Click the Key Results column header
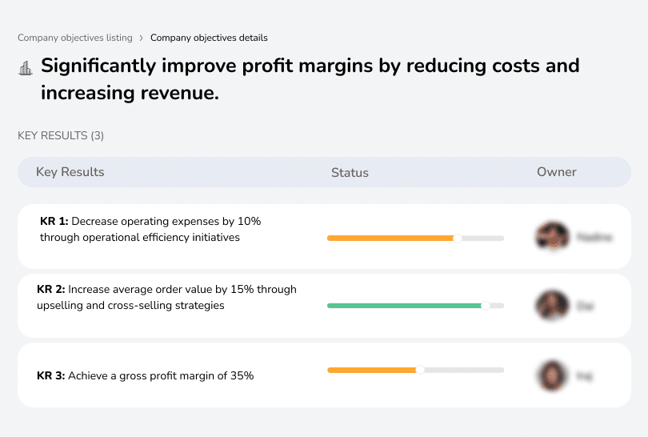Image resolution: width=648 pixels, height=437 pixels. pos(70,172)
